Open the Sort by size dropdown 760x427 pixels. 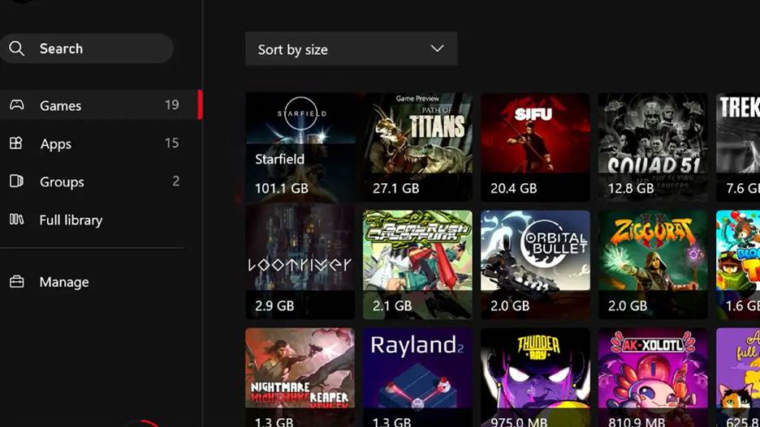pos(350,49)
